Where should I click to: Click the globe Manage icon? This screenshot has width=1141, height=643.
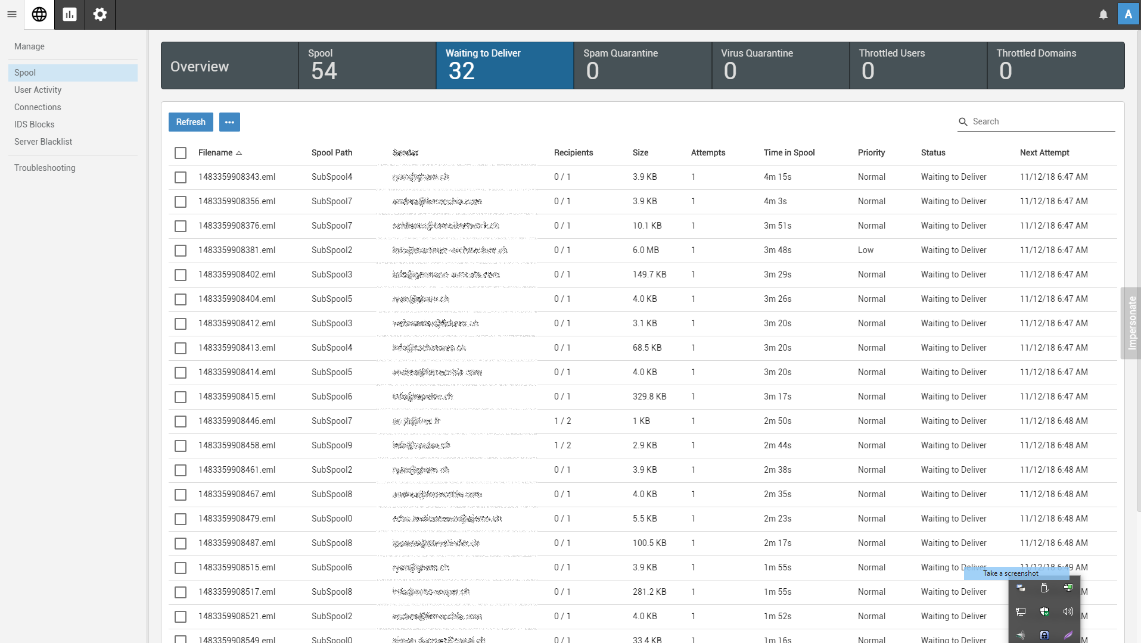(39, 14)
